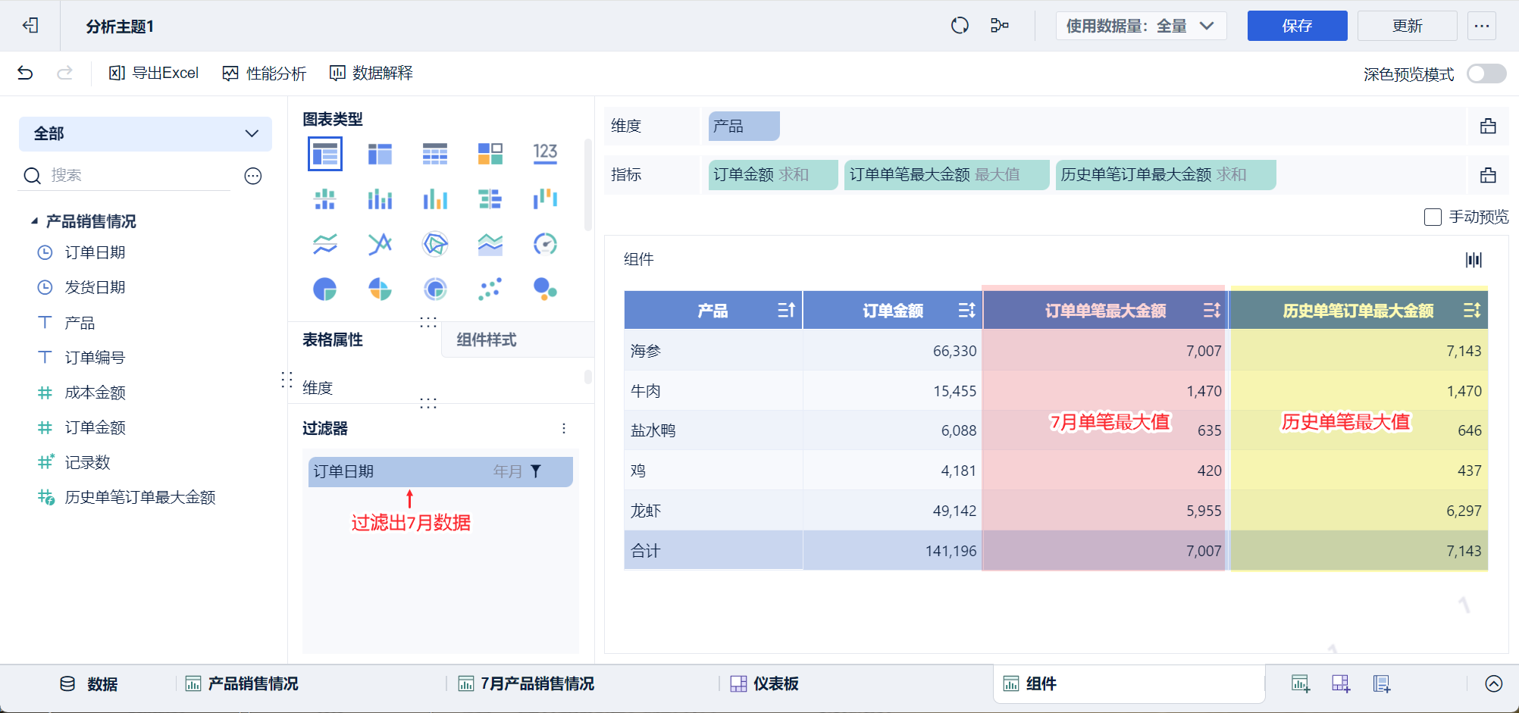Viewport: 1519px width, 713px height.
Task: Open the three-dot more menu beside 更新
Action: pyautogui.click(x=1482, y=26)
